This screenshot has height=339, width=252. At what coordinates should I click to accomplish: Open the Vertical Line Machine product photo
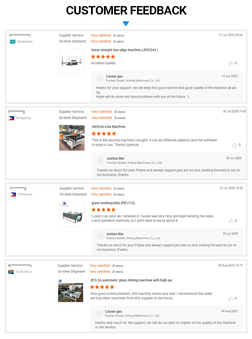(72, 138)
